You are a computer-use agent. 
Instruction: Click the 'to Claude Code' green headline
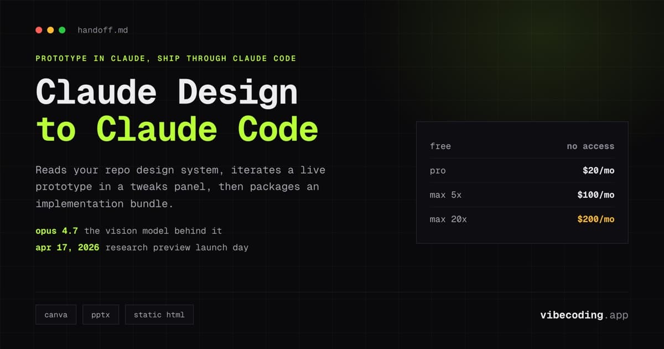pos(177,129)
